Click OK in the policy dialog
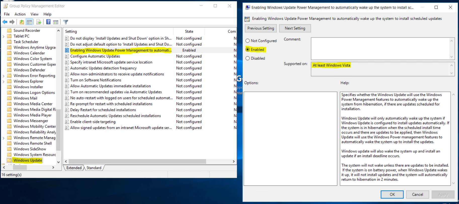 pos(392,194)
